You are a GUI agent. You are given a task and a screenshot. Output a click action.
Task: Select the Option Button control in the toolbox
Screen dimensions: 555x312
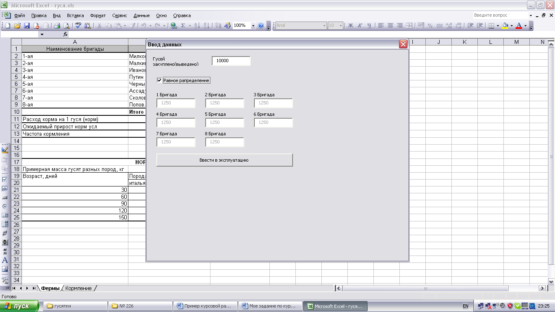[5, 206]
